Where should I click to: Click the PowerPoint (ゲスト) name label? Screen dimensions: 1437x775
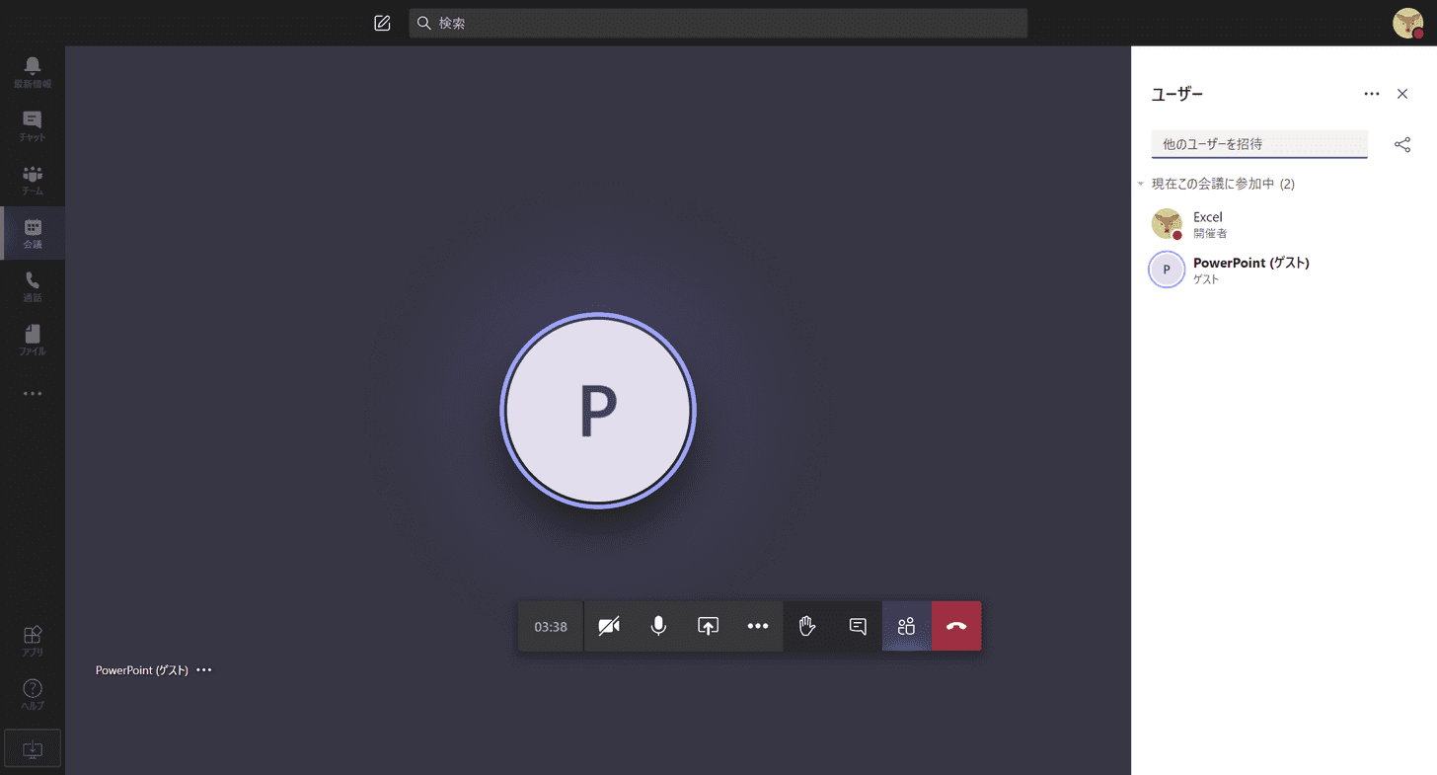click(142, 670)
